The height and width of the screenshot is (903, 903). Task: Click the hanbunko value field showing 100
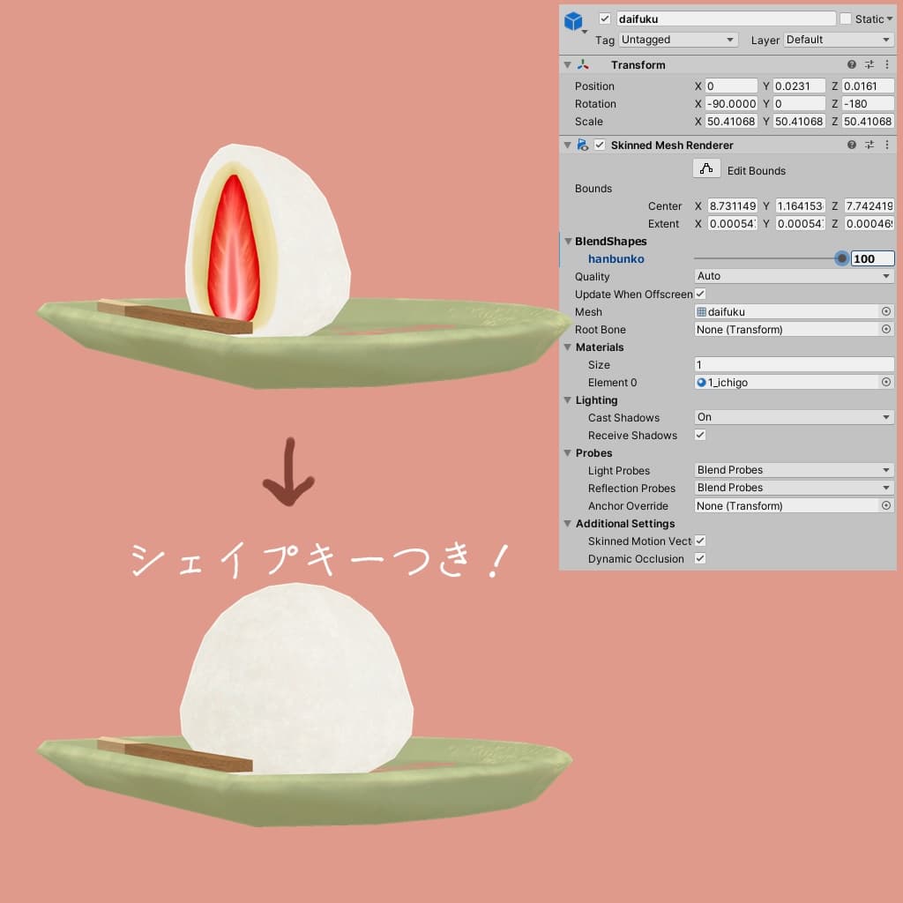(x=871, y=258)
